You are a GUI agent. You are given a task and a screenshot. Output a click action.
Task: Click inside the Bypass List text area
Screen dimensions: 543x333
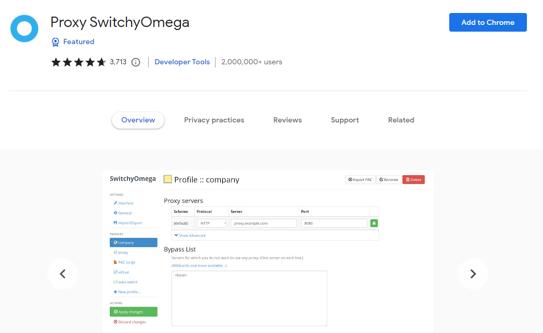[x=249, y=298]
